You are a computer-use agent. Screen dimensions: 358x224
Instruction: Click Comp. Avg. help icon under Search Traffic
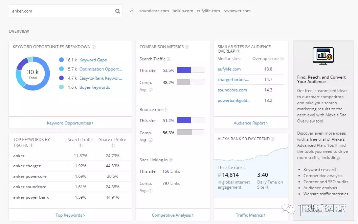151,90
